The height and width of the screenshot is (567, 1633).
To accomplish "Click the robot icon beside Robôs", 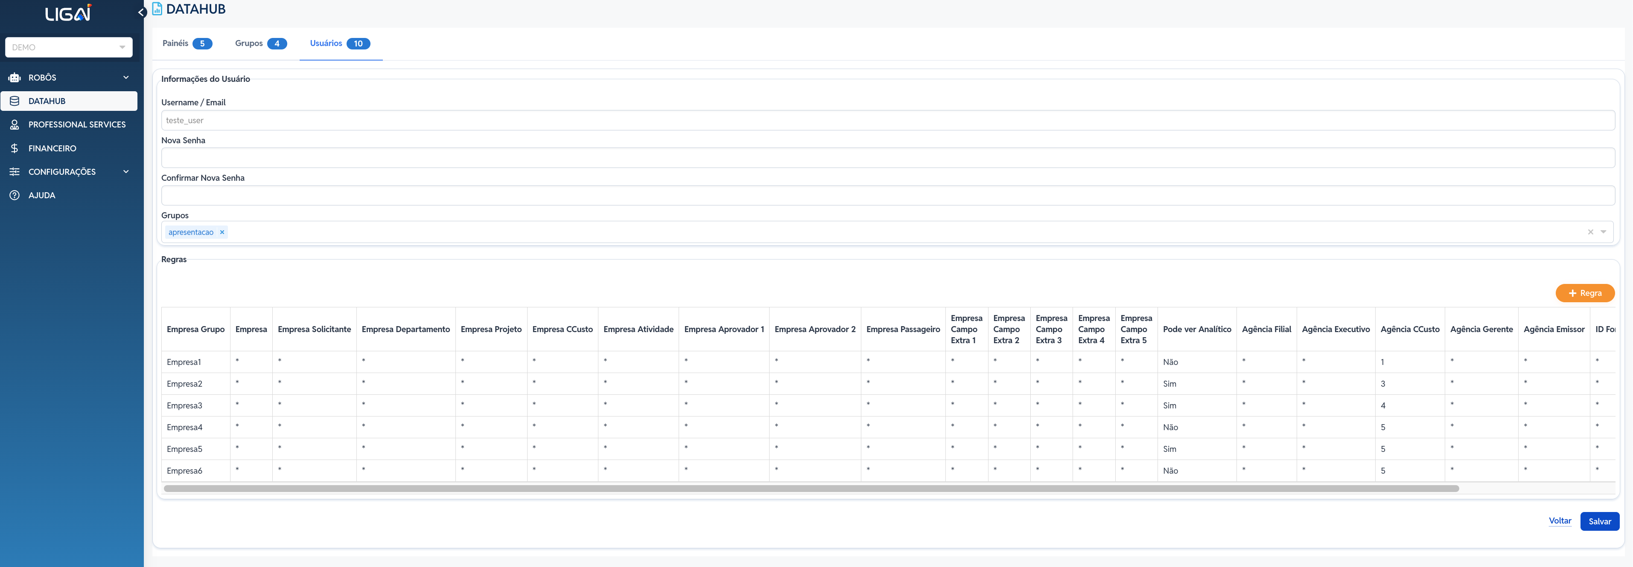I will point(15,77).
